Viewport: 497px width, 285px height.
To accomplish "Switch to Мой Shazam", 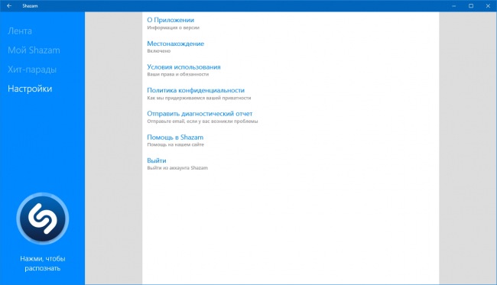I will [34, 50].
